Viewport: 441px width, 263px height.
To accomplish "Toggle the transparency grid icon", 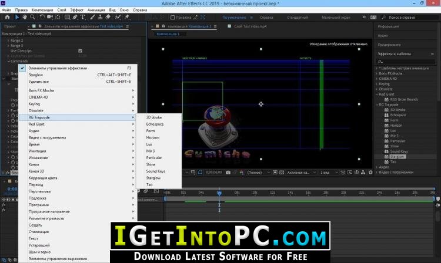I will point(282,173).
